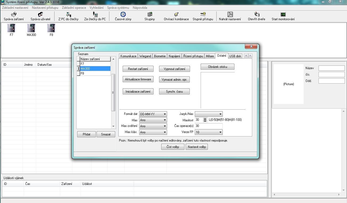Switch to Wiegand tab

click(x=145, y=56)
